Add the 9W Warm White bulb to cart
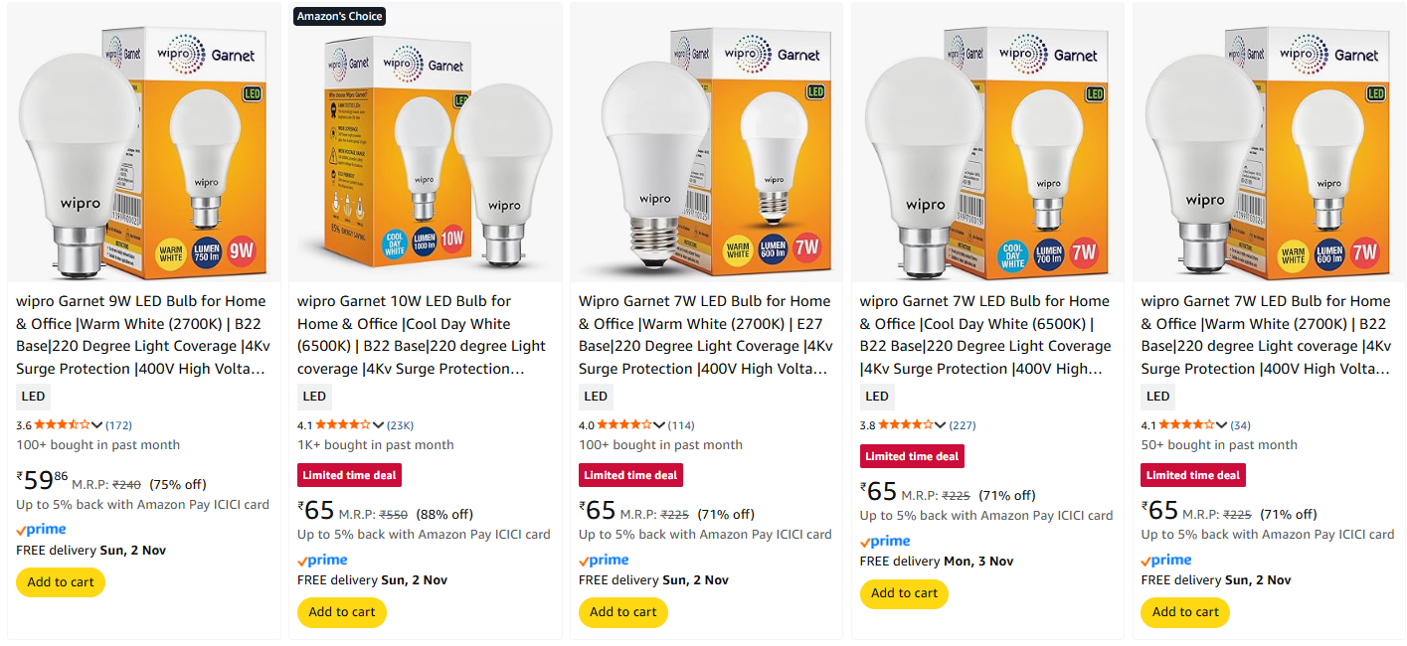 (x=61, y=582)
